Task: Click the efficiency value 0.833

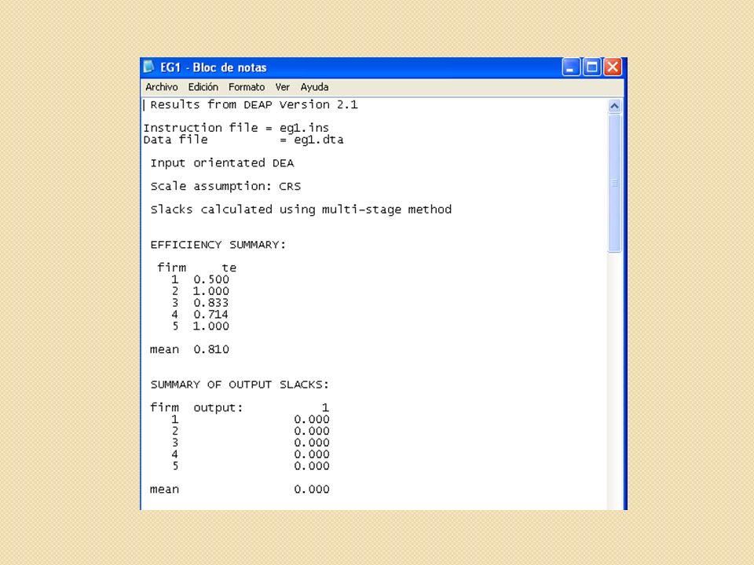Action: [211, 303]
